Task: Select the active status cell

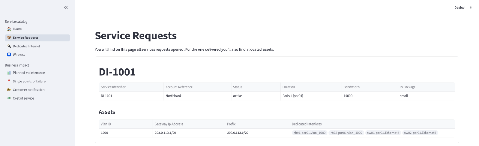Action: (x=255, y=96)
